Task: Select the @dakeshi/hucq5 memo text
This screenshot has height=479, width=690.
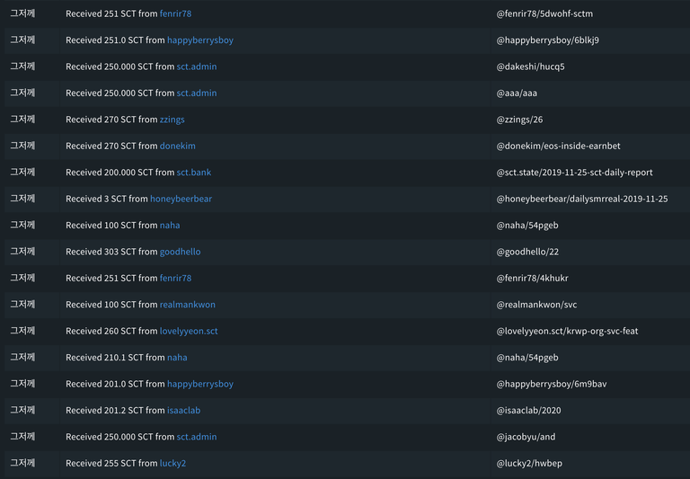Action: (x=530, y=67)
